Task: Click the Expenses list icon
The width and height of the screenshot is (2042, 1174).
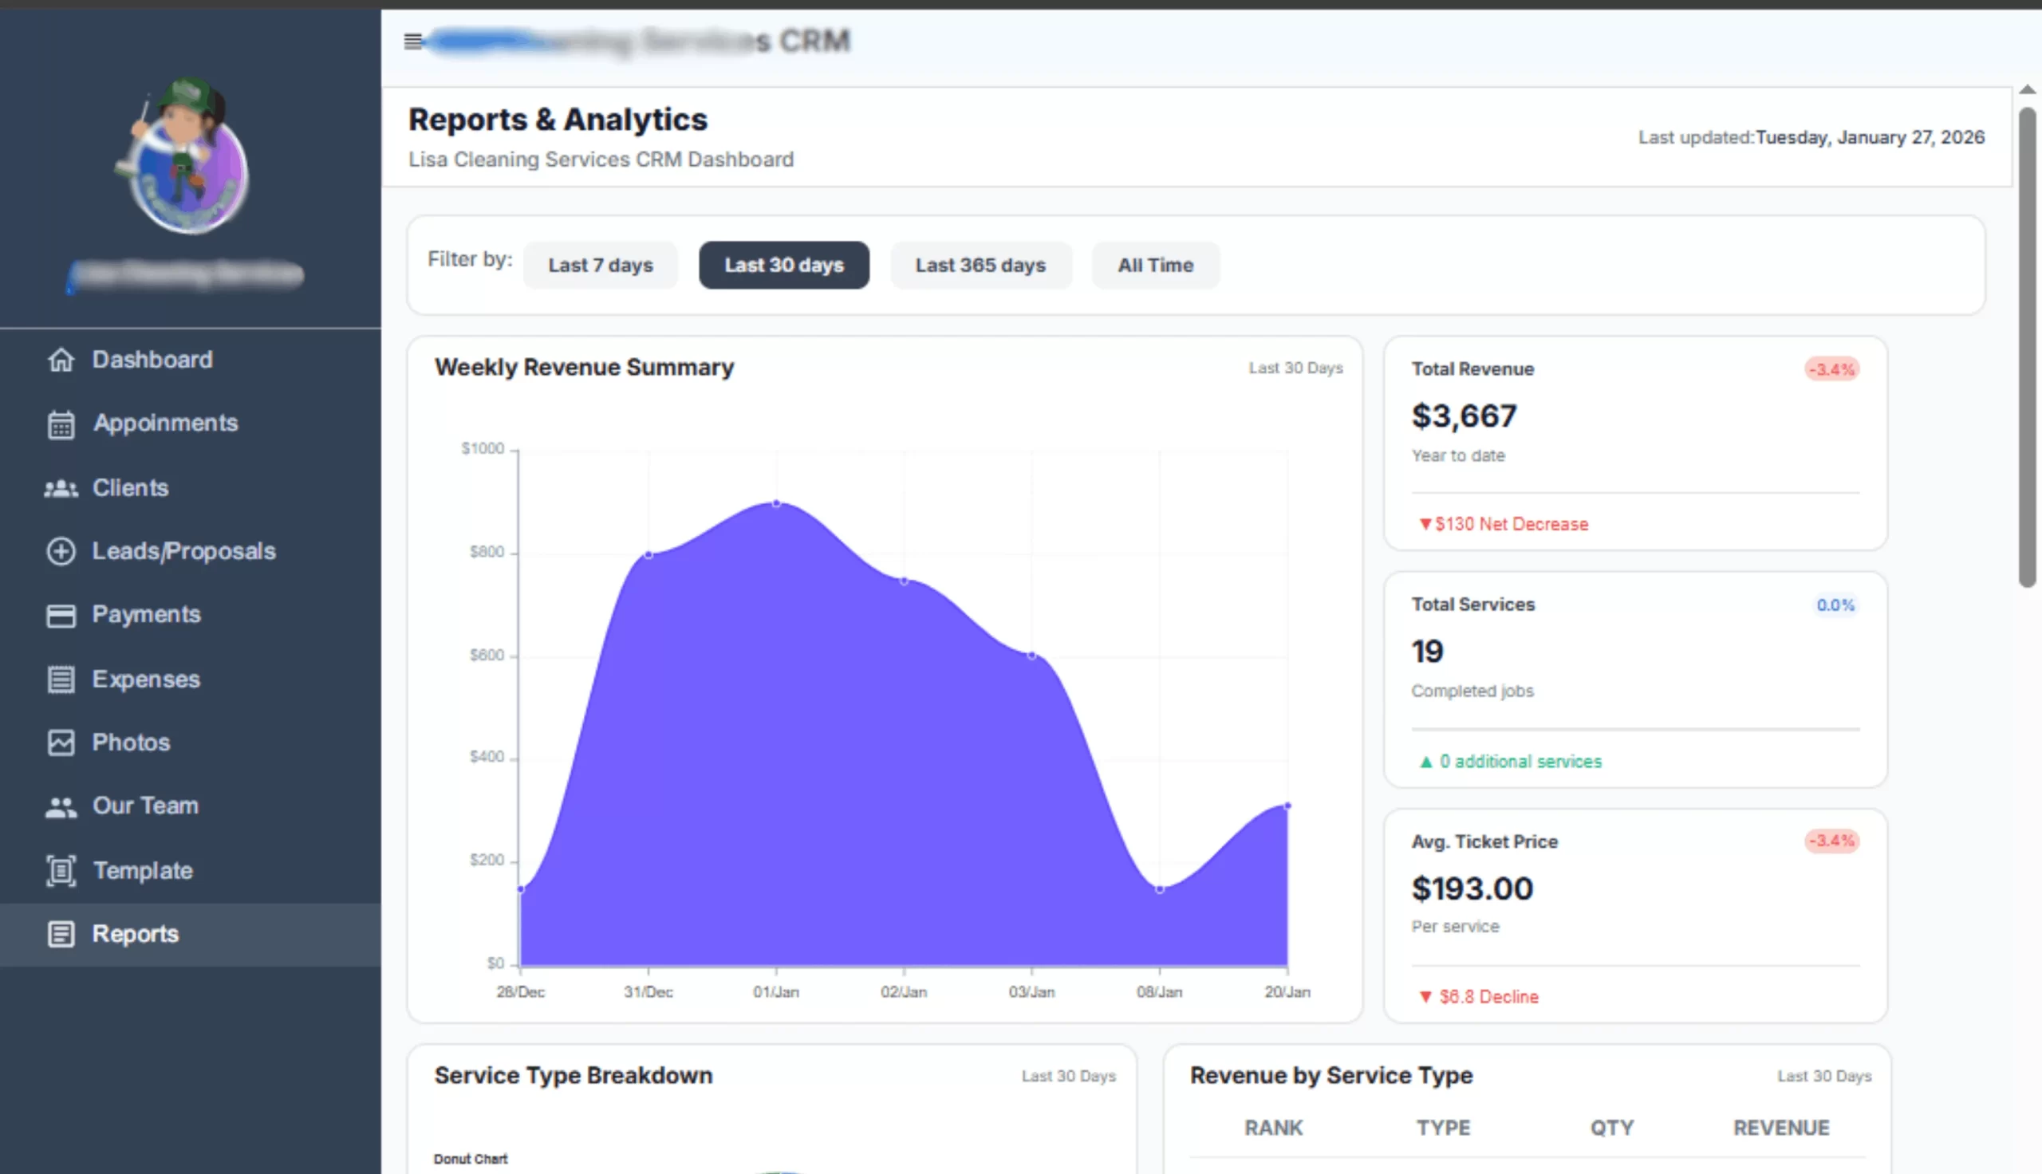Action: point(61,679)
